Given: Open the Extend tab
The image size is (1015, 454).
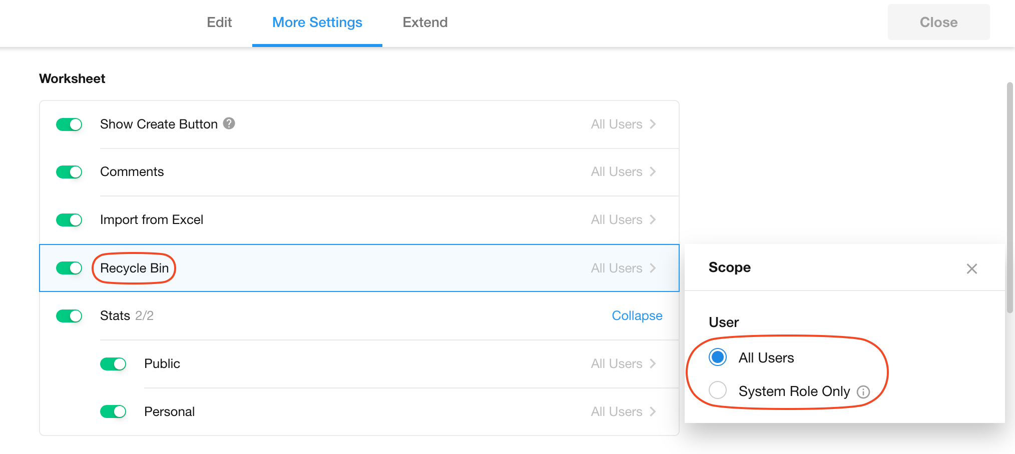Looking at the screenshot, I should [x=425, y=22].
